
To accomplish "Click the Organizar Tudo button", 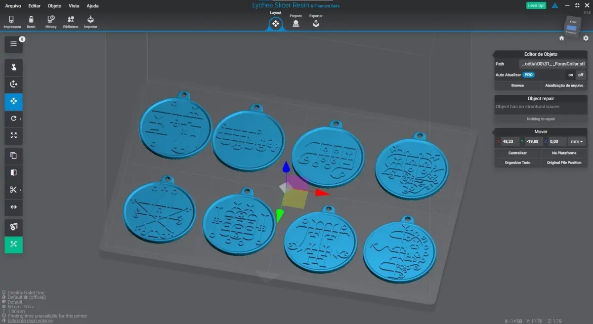I will point(517,162).
